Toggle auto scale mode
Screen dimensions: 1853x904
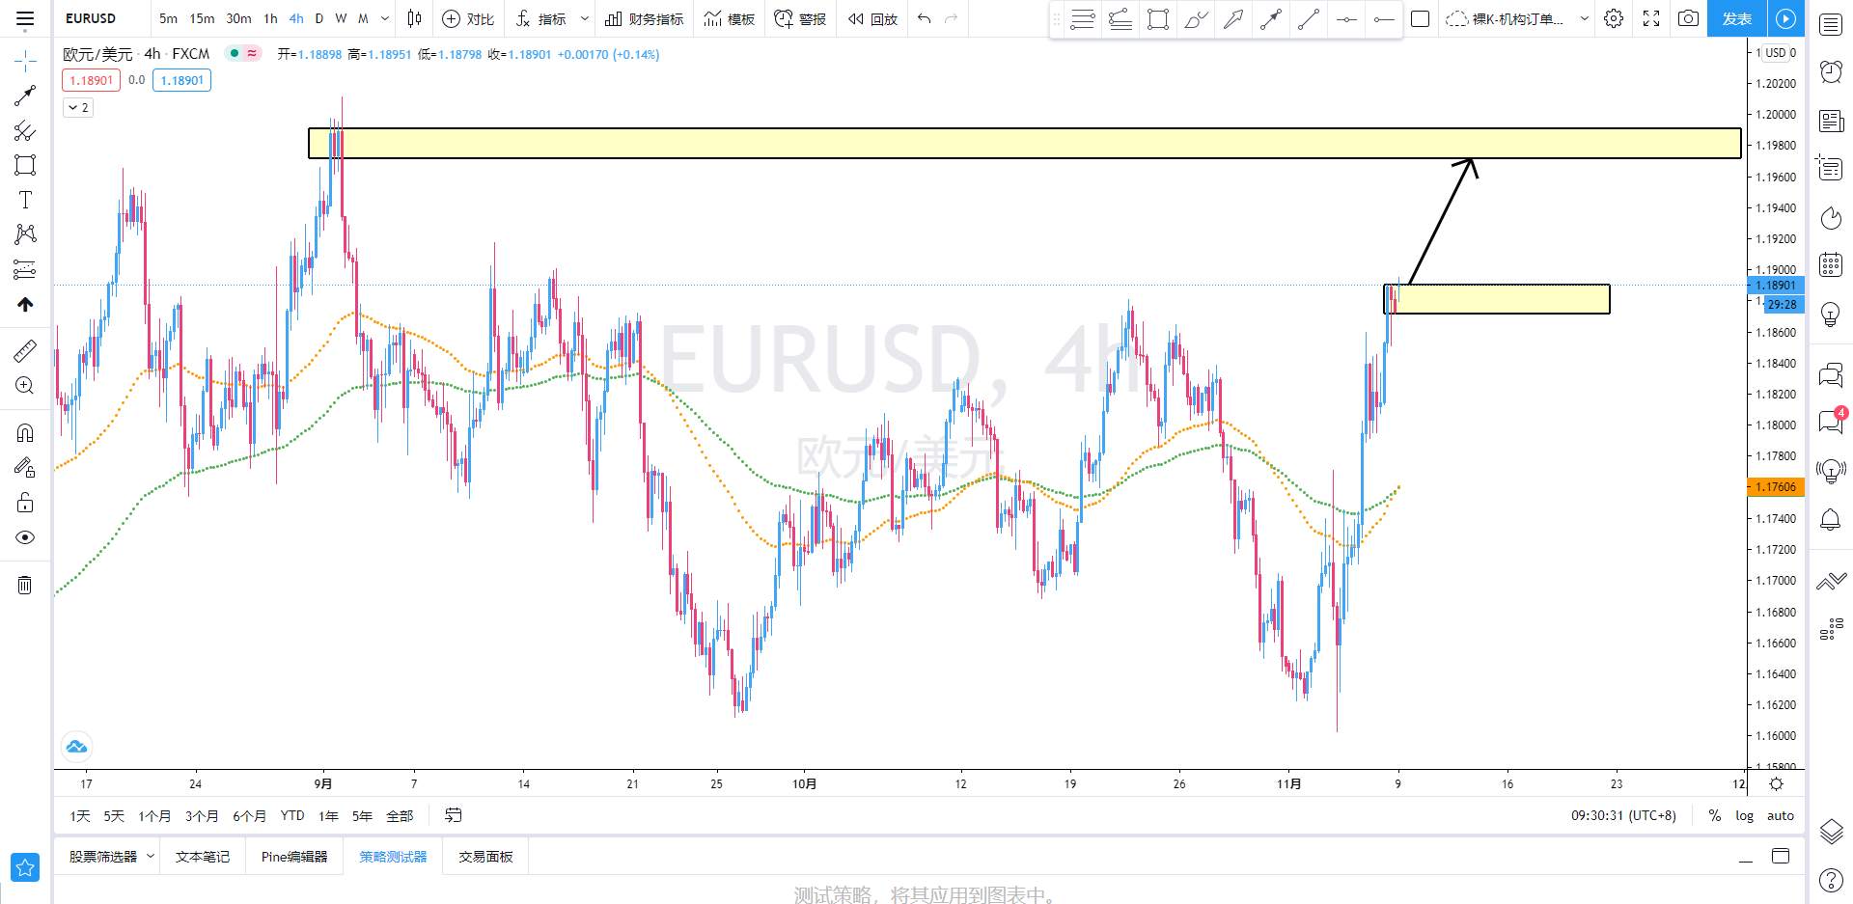coord(1781,816)
